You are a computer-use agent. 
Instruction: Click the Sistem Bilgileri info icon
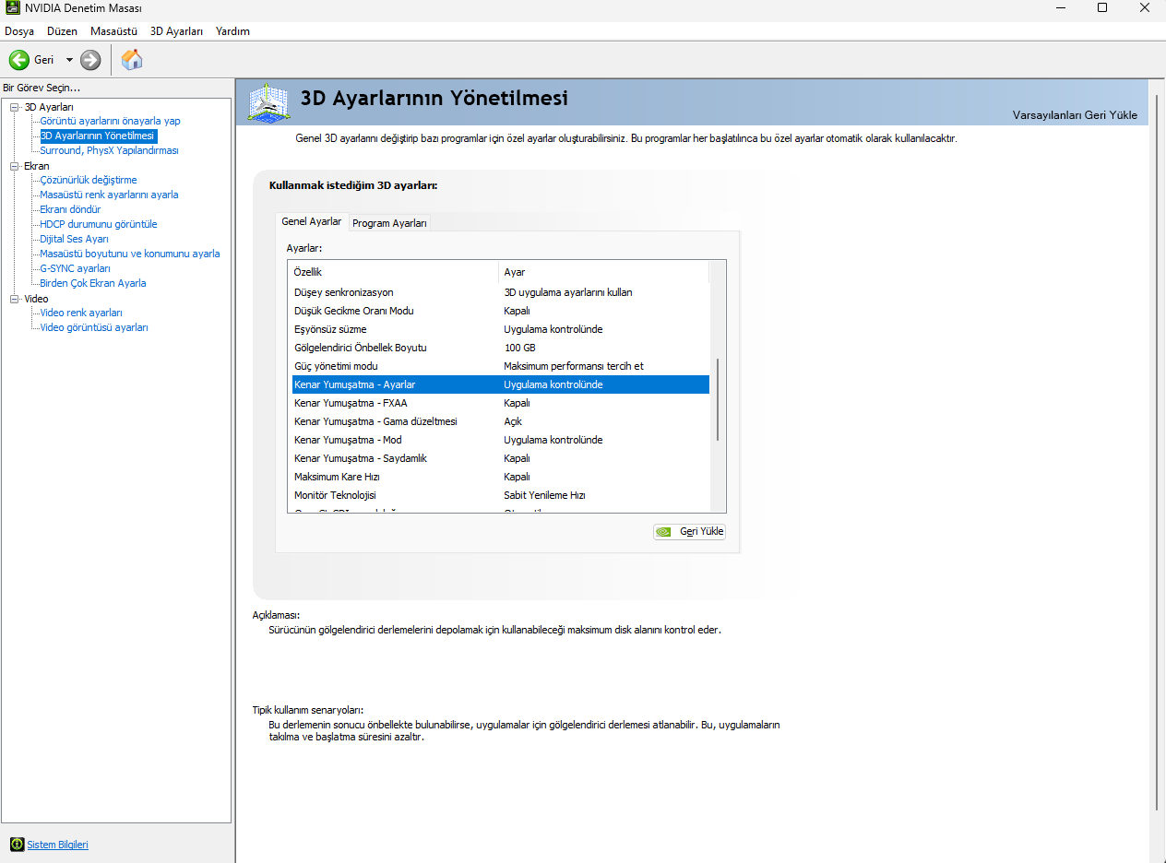click(x=17, y=845)
